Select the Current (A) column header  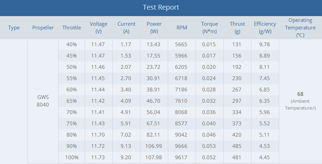tap(126, 27)
